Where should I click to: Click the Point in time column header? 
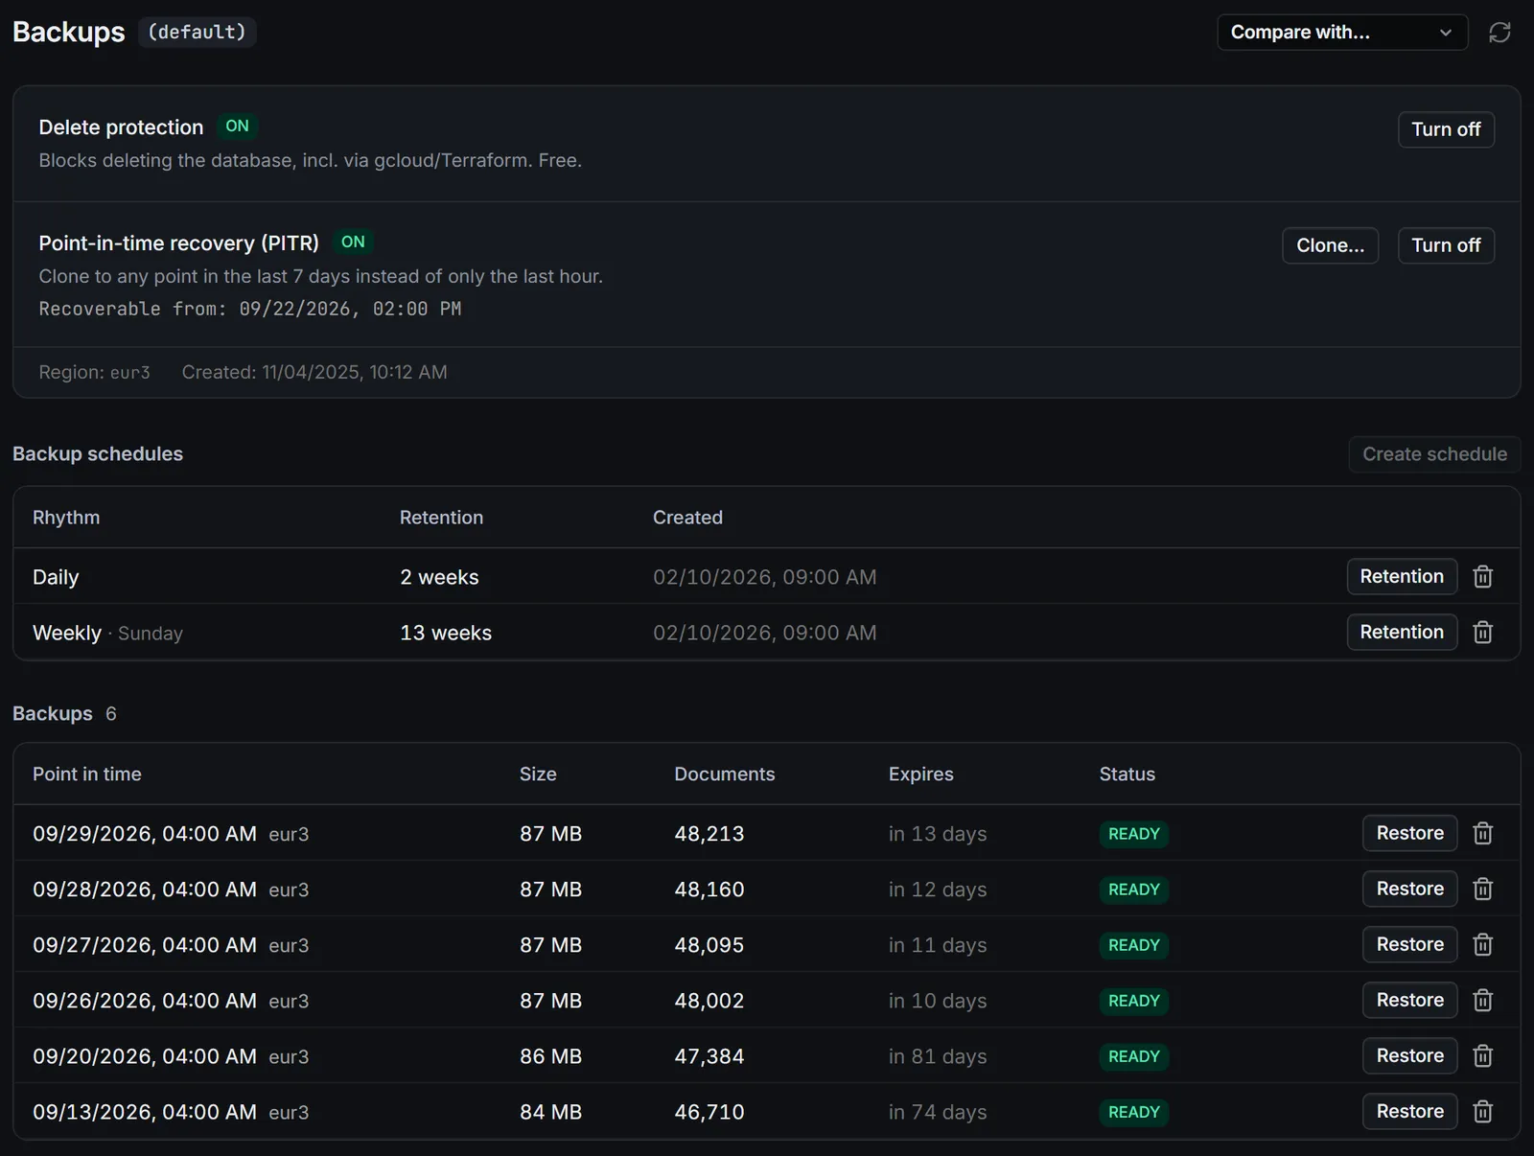pyautogui.click(x=87, y=774)
